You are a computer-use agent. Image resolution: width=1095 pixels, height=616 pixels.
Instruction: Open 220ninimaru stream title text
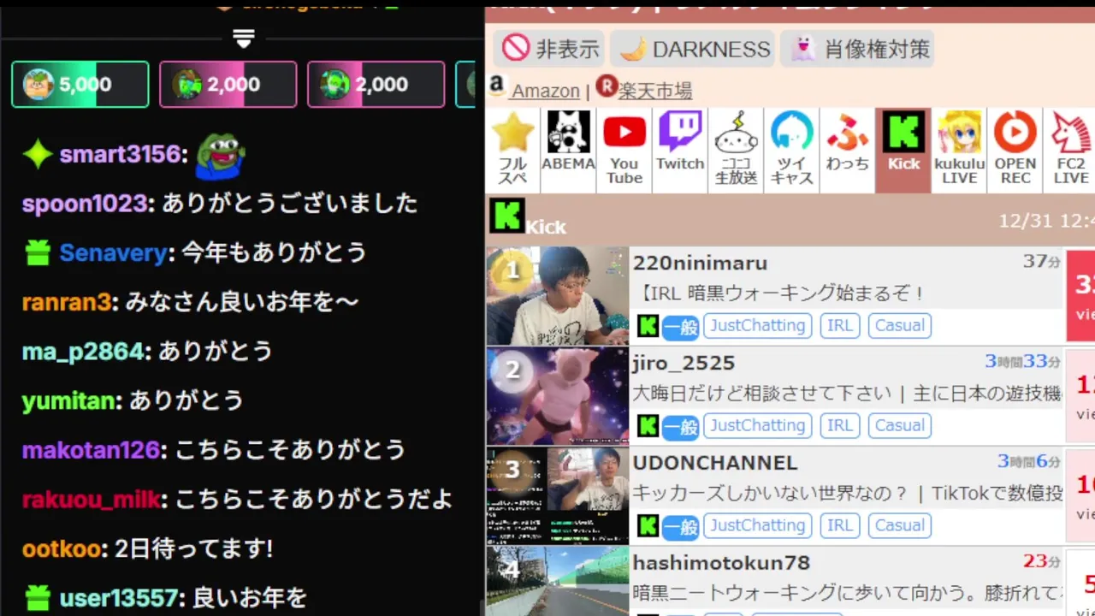pos(779,293)
